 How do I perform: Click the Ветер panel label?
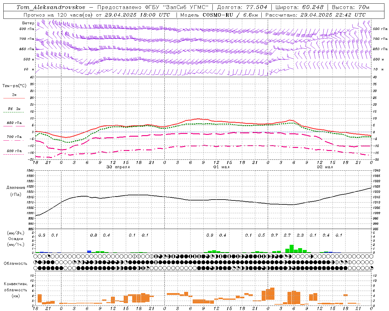(x=28, y=23)
